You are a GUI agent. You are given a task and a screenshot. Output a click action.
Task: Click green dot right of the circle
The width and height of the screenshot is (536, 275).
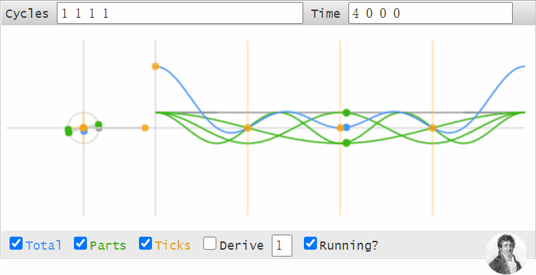tap(99, 125)
